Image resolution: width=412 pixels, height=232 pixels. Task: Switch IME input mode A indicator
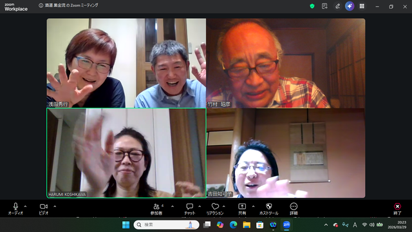[355, 225]
